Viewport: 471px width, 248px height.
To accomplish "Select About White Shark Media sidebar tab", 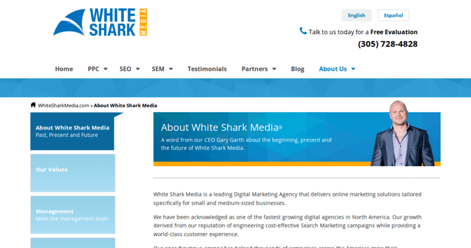I will click(73, 131).
